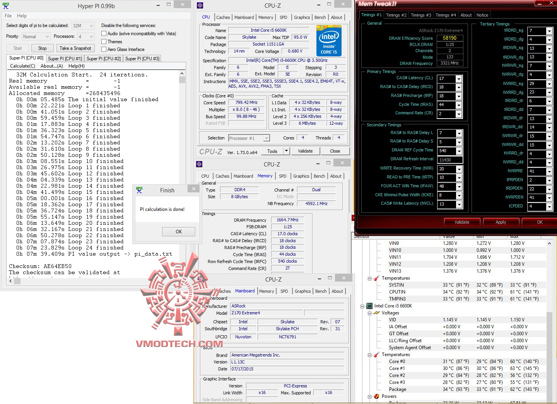Click the DRAM Frequency value 1664.7 MHz
Screen dimensions: 557x404
(287, 220)
